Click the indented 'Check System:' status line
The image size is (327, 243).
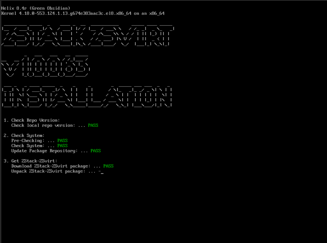[x=40, y=146]
